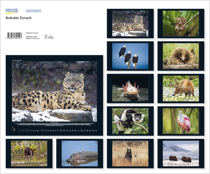
Task: Open the three bald eagles thumbnail
Action: coord(130,56)
